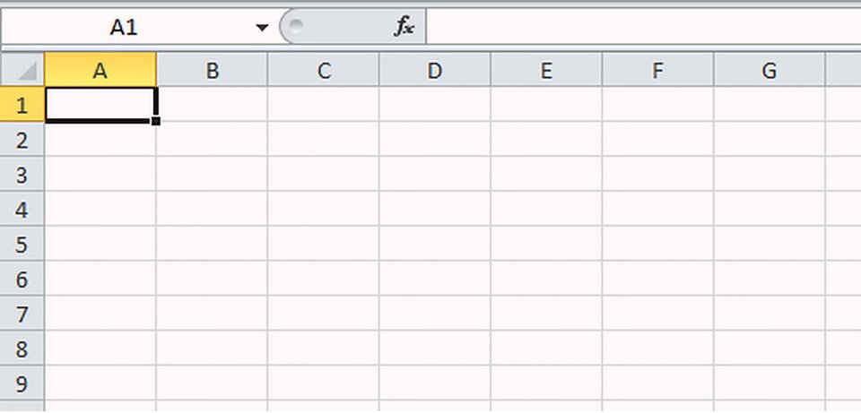Select row 5 header
This screenshot has width=861, height=413.
coord(22,244)
